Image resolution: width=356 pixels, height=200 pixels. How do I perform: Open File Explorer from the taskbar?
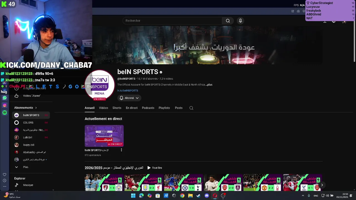190,196
